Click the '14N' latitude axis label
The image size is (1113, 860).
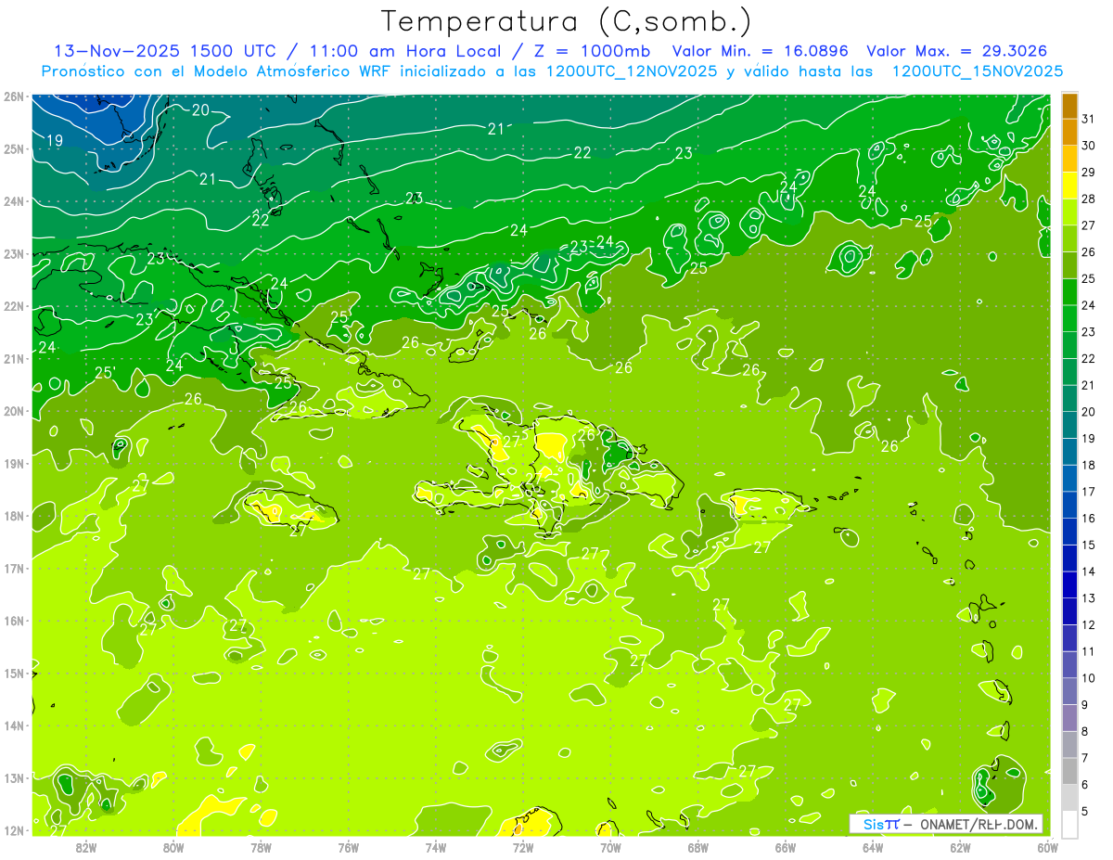pos(13,725)
